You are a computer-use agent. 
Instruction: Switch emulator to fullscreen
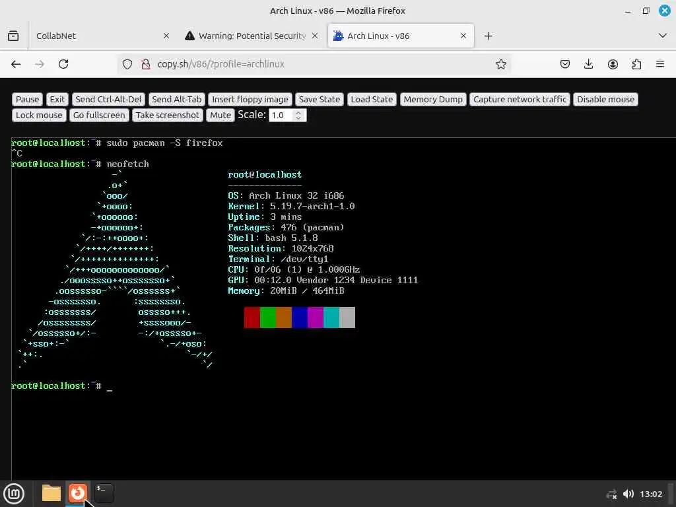coord(99,116)
